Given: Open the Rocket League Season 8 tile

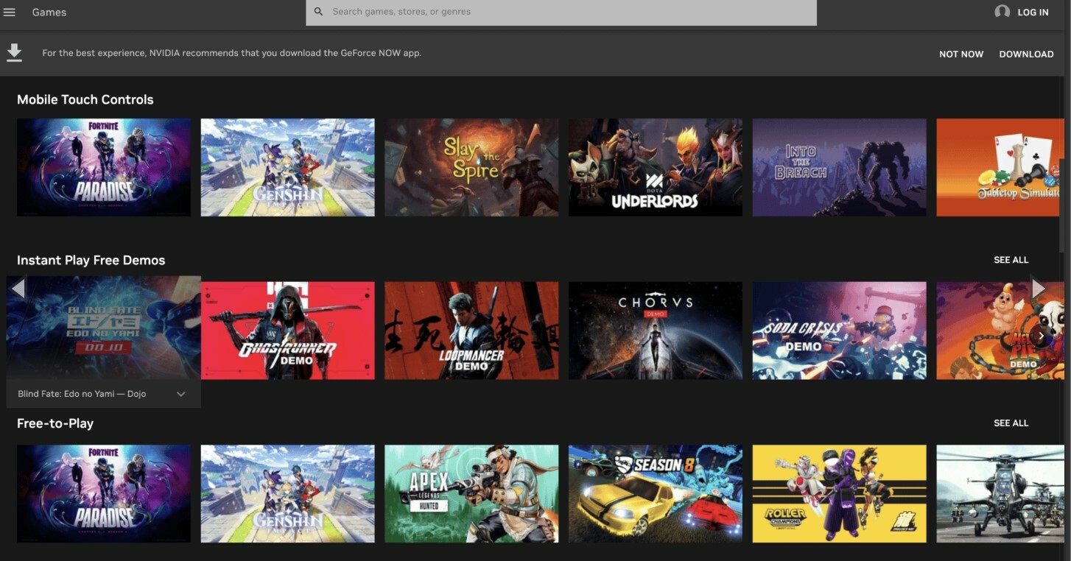Looking at the screenshot, I should [x=656, y=493].
